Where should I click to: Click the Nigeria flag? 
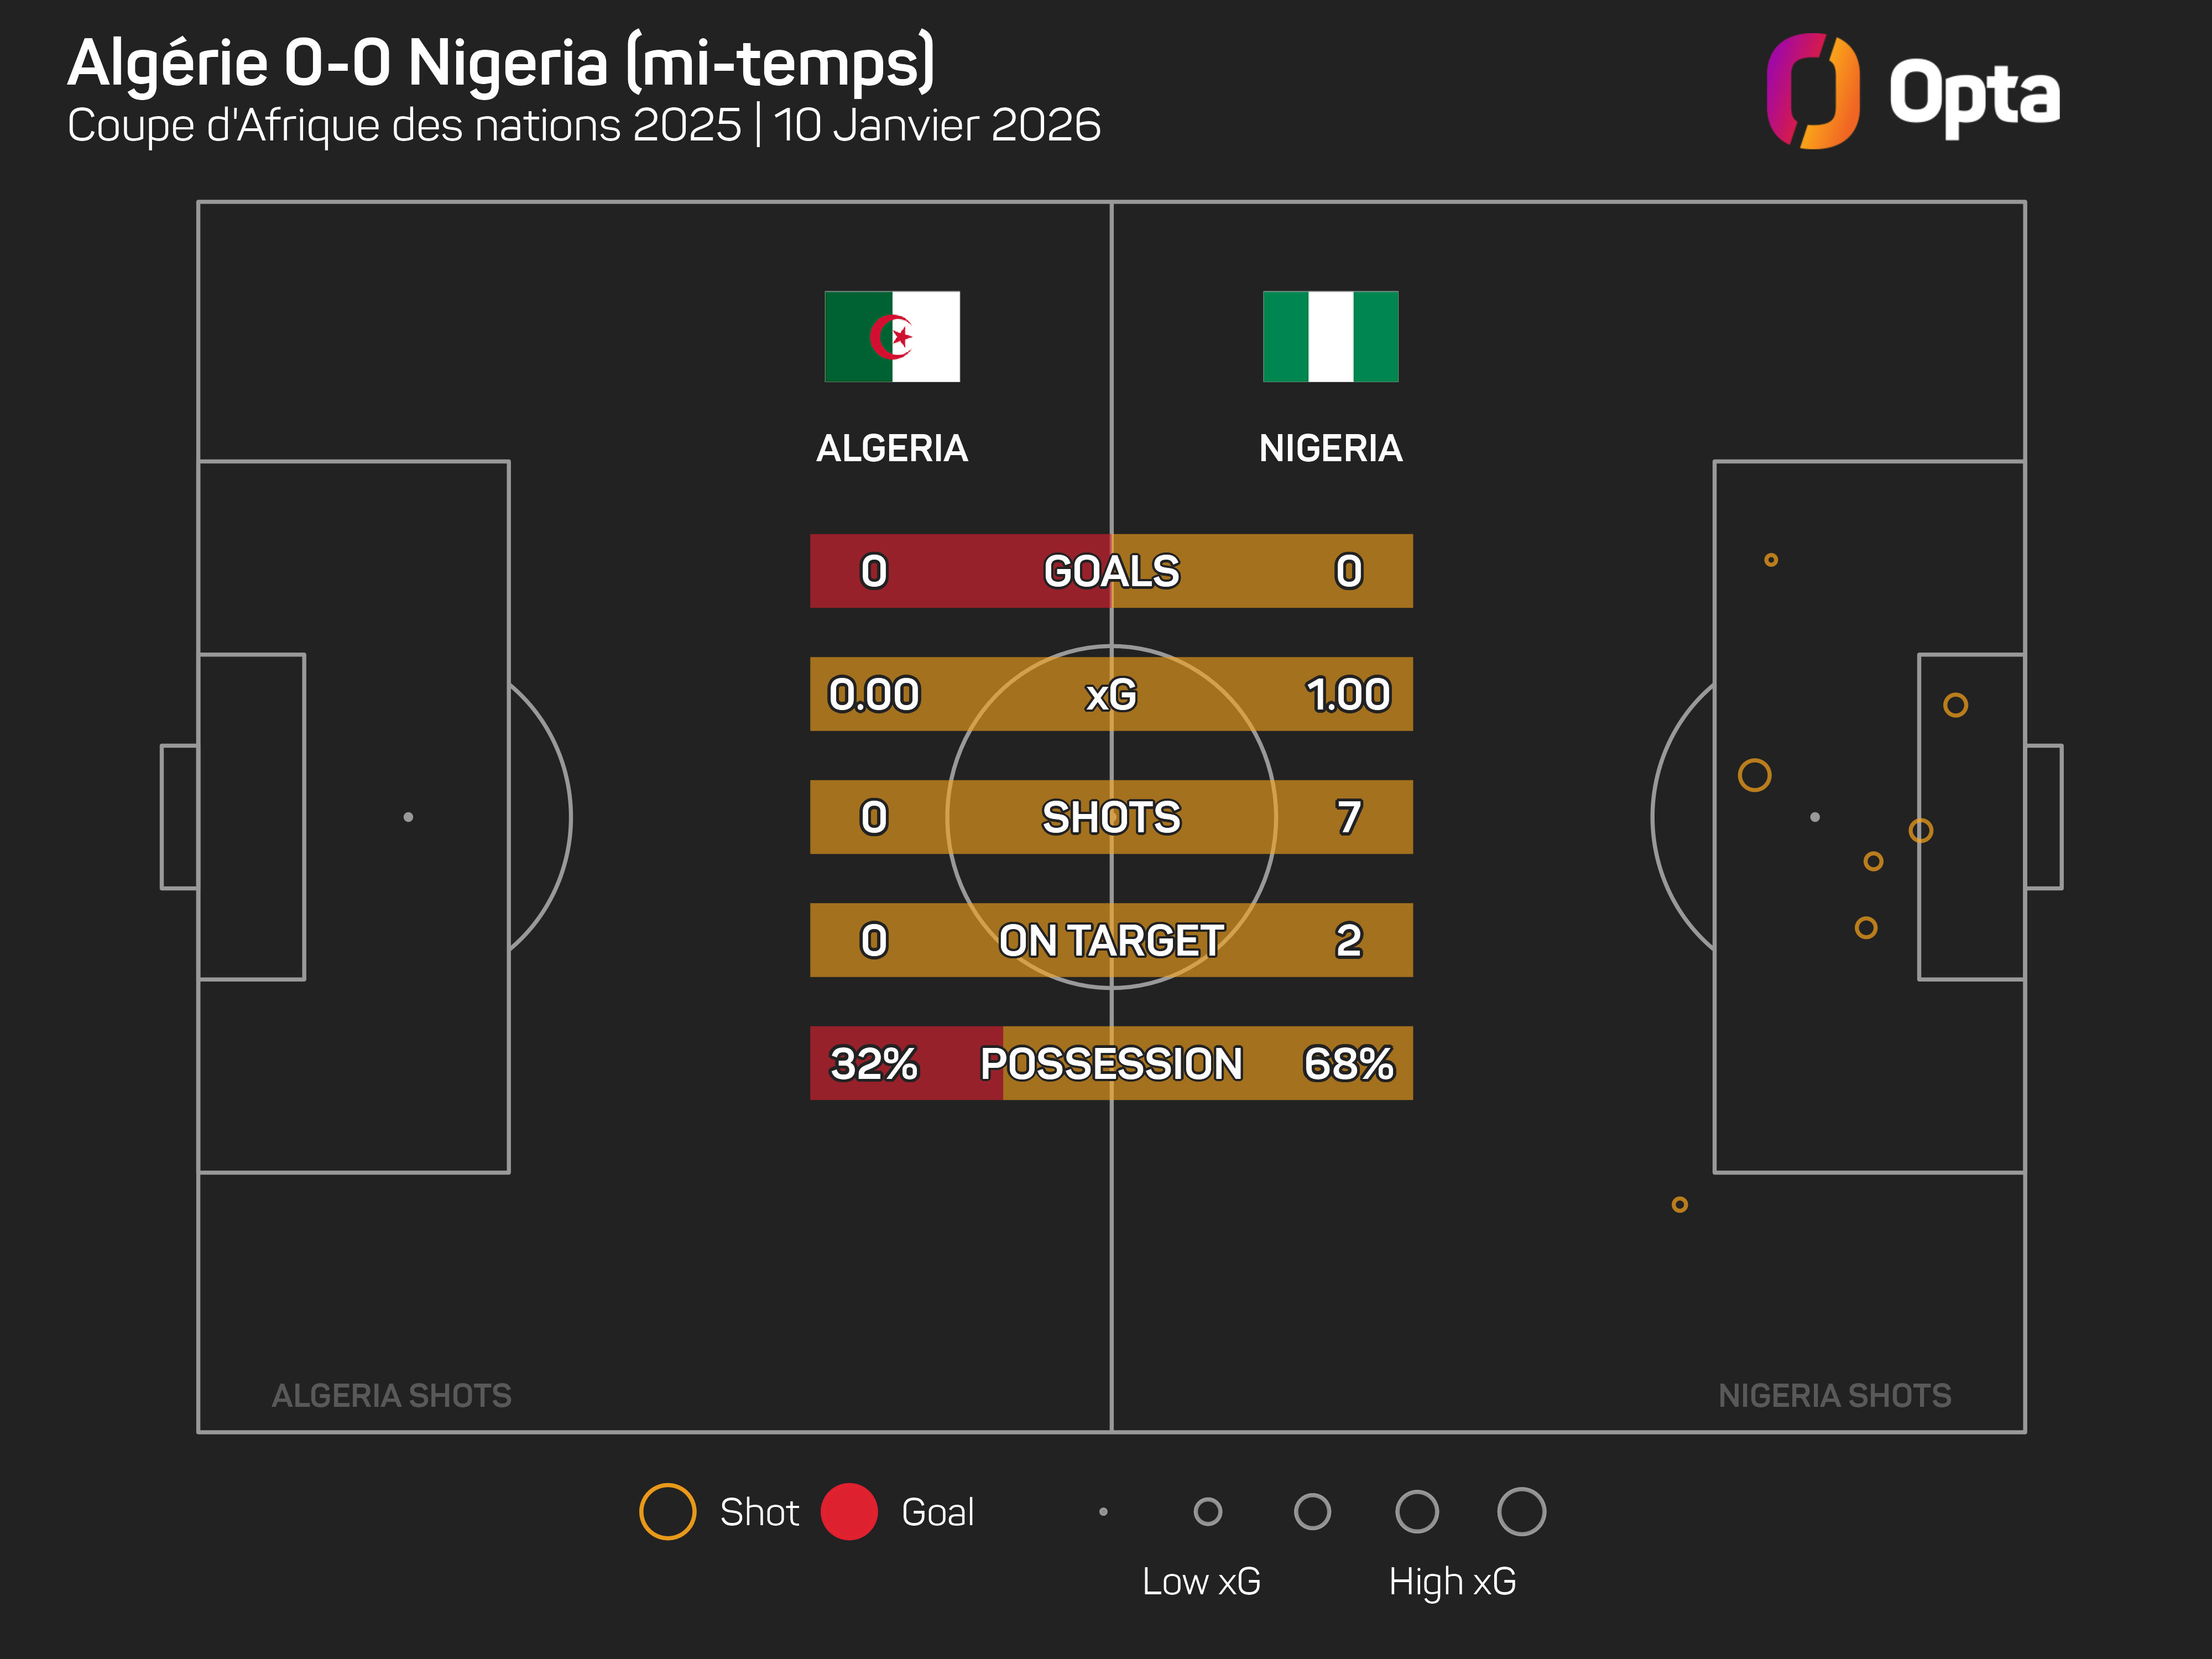[1330, 336]
